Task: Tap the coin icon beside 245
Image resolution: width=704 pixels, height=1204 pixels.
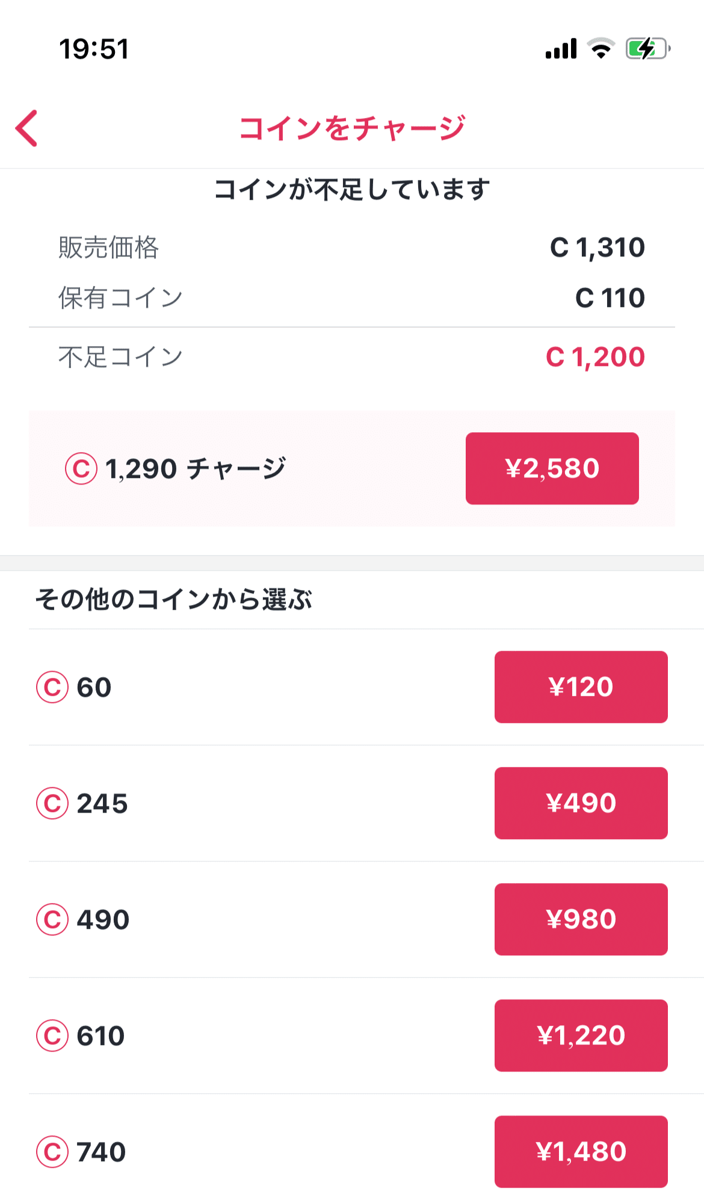Action: 52,803
